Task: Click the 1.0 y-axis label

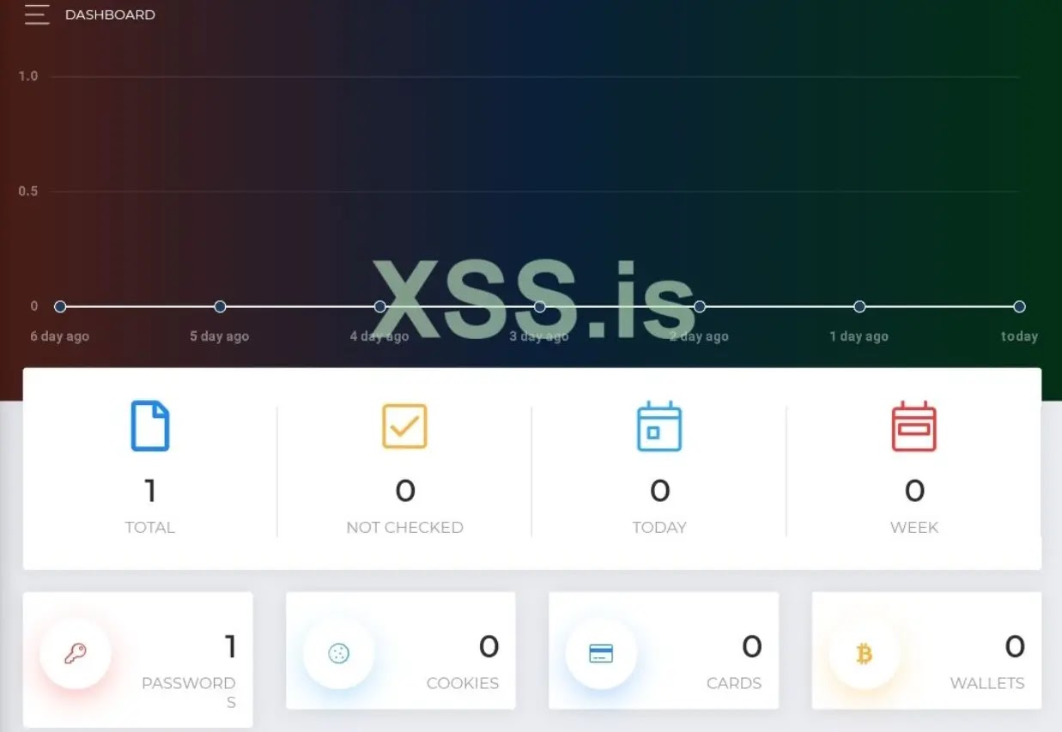Action: [28, 76]
